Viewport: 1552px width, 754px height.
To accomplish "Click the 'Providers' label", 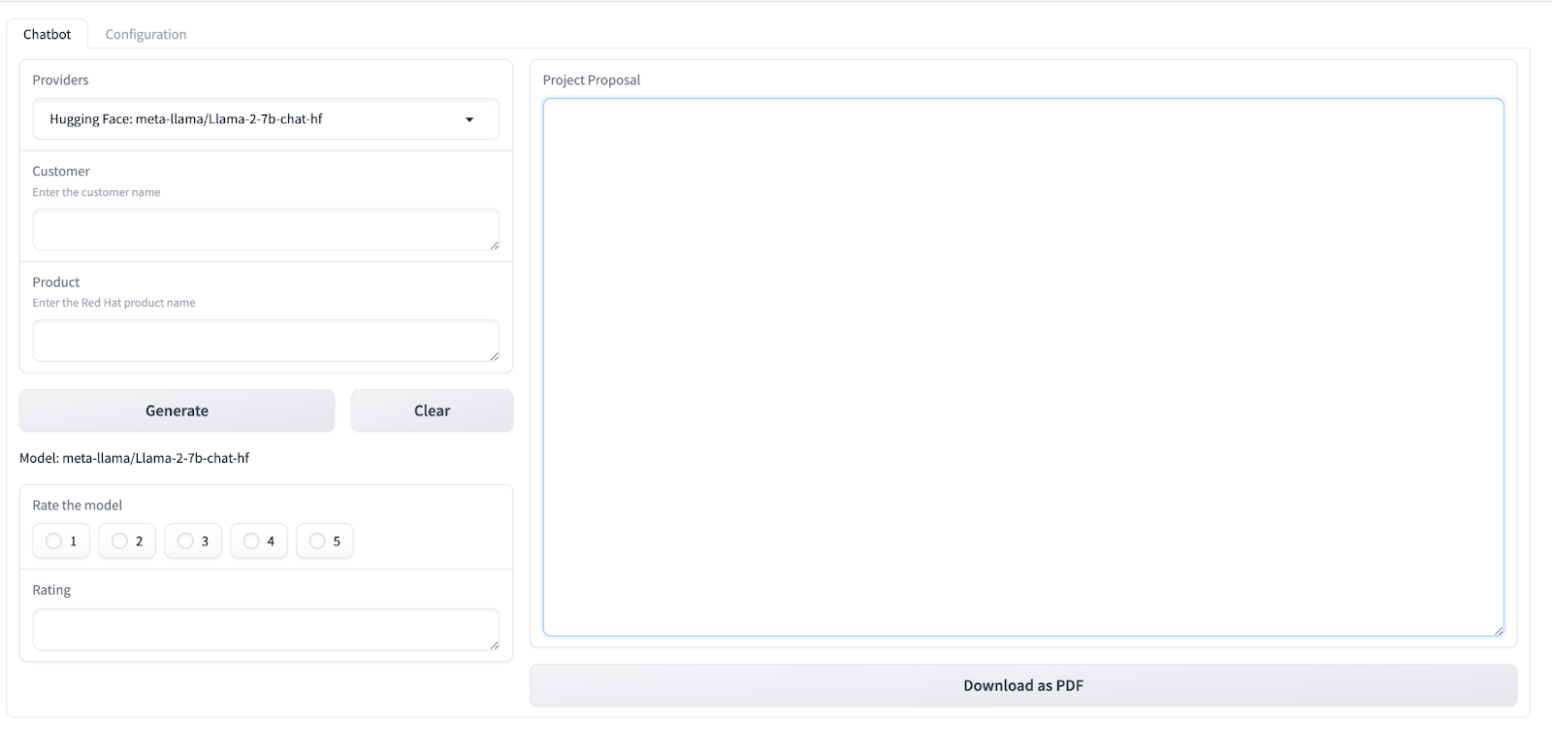I will pos(60,81).
